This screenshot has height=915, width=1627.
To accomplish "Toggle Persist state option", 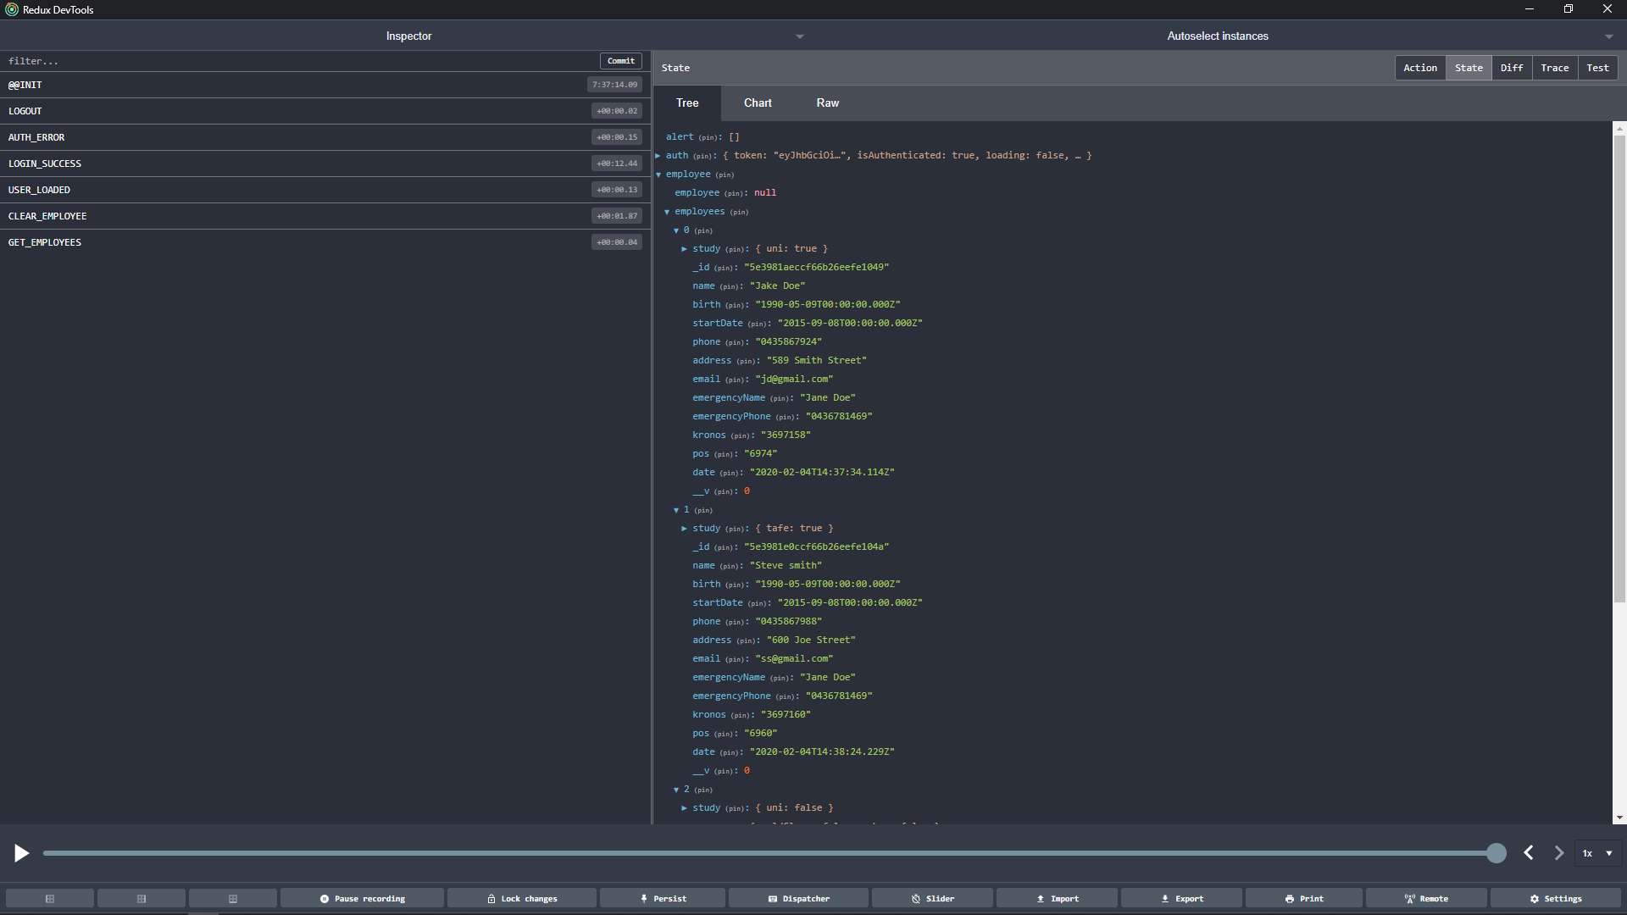I will point(663,898).
